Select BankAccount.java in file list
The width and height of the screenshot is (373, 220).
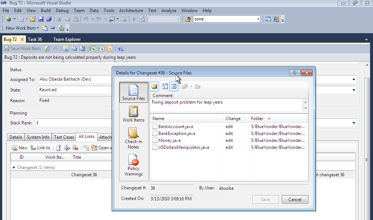pos(176,127)
